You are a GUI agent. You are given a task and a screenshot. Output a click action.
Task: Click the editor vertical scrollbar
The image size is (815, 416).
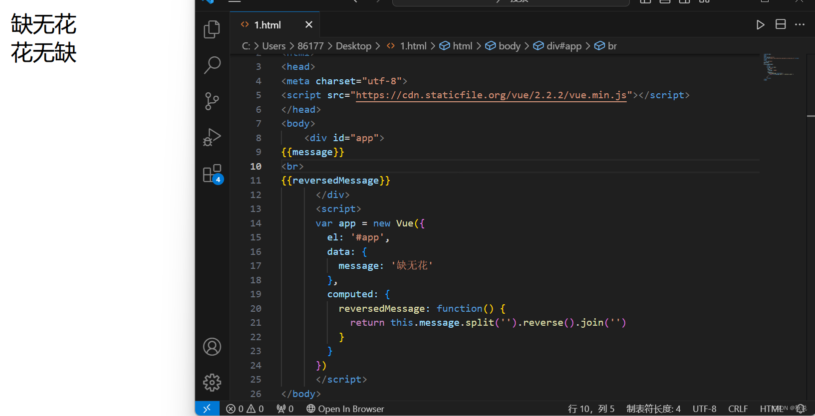coord(811,227)
